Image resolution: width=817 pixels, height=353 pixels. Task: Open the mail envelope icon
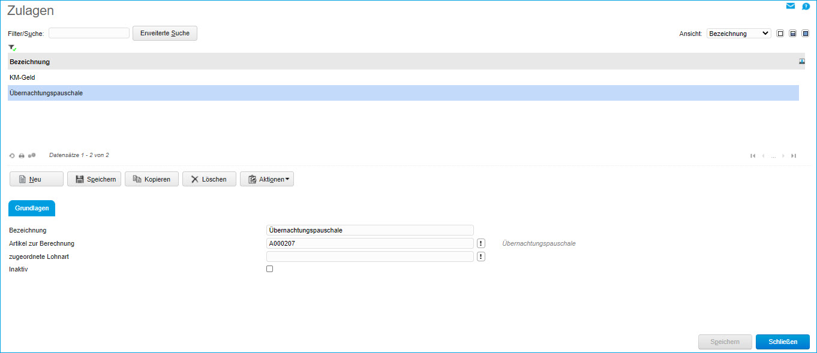(x=791, y=6)
